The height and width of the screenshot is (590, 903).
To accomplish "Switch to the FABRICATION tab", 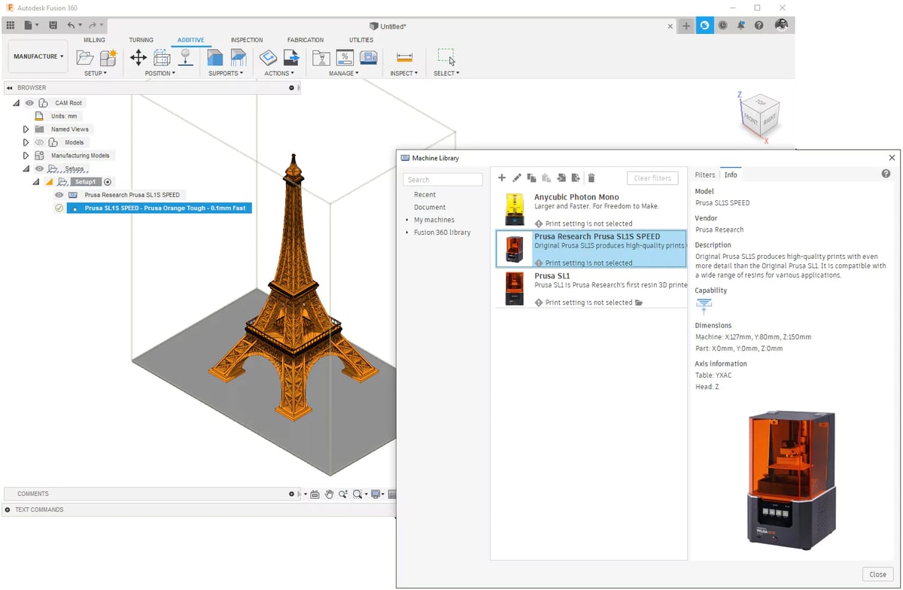I will coord(306,40).
